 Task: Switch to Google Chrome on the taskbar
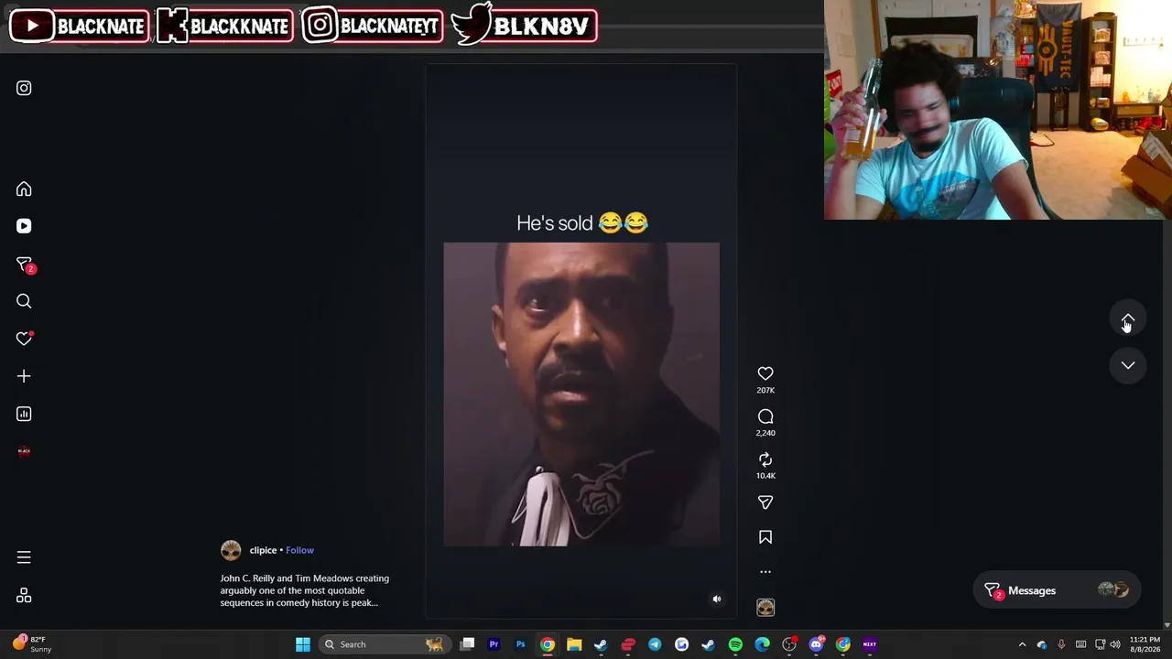[547, 644]
